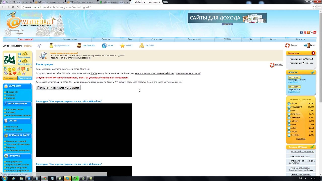Open Рекламодатель in the top navigation
This screenshot has height=181, width=322.
pyautogui.click(x=70, y=39)
